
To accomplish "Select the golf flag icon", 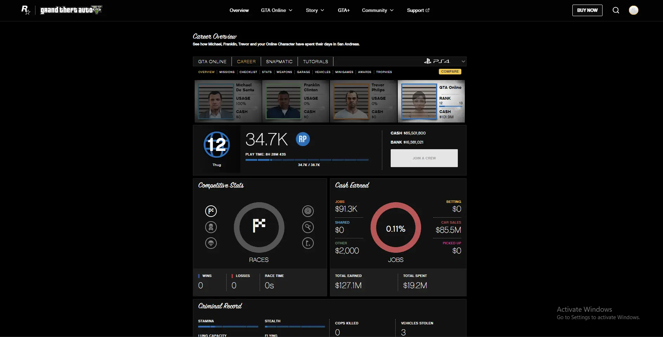I will [308, 243].
